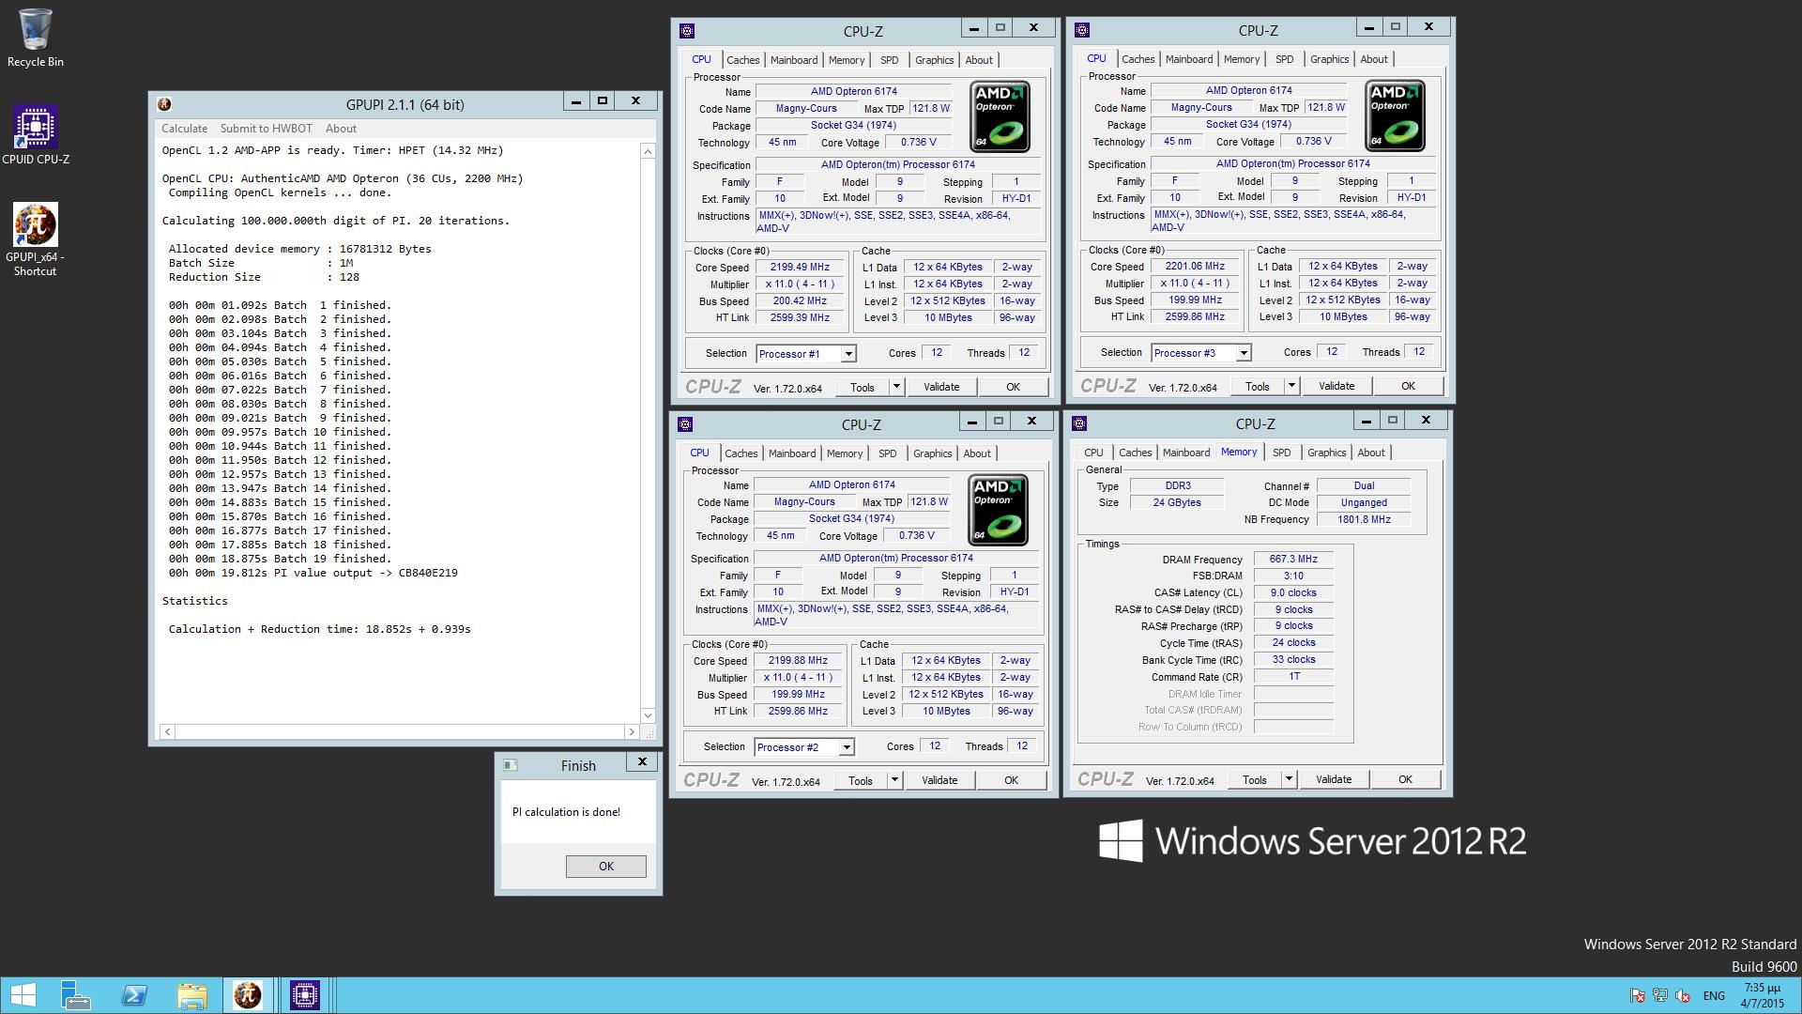Open the network tray icon
The width and height of the screenshot is (1802, 1014).
tap(1659, 996)
